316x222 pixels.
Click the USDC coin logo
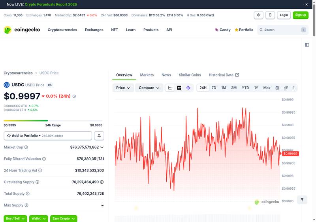point(7,85)
